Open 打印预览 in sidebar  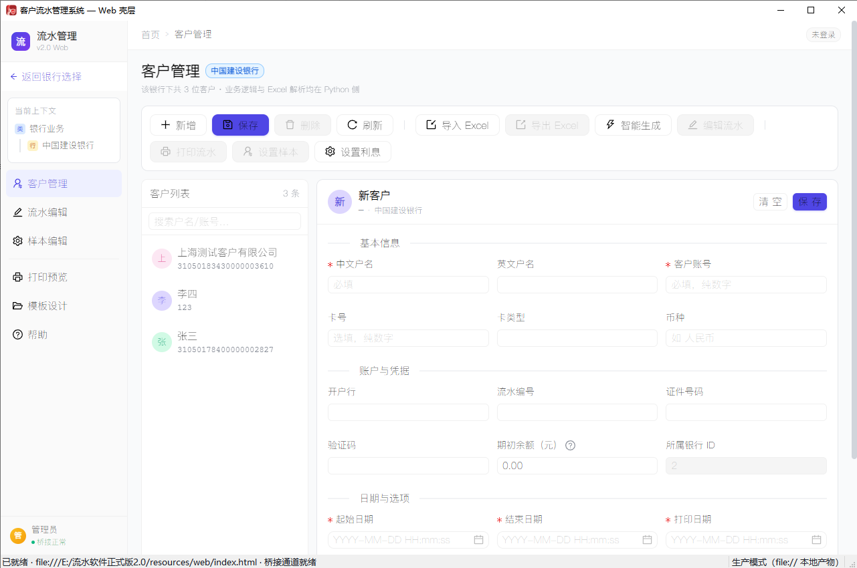pyautogui.click(x=64, y=277)
